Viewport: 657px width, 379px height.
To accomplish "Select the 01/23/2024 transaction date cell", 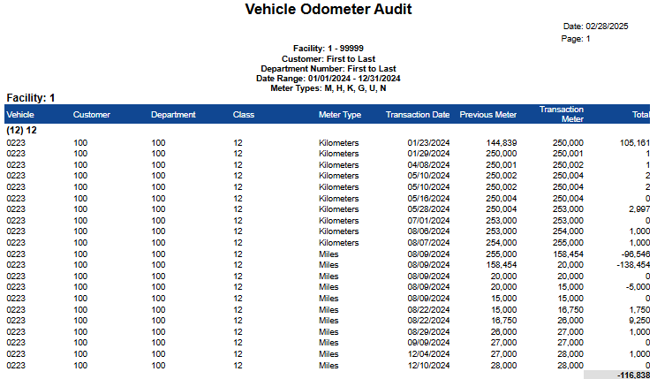I will pos(428,142).
